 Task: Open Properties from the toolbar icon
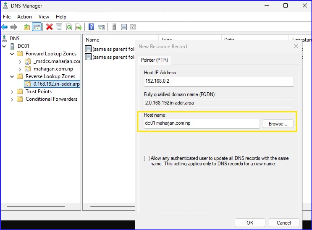(59, 27)
